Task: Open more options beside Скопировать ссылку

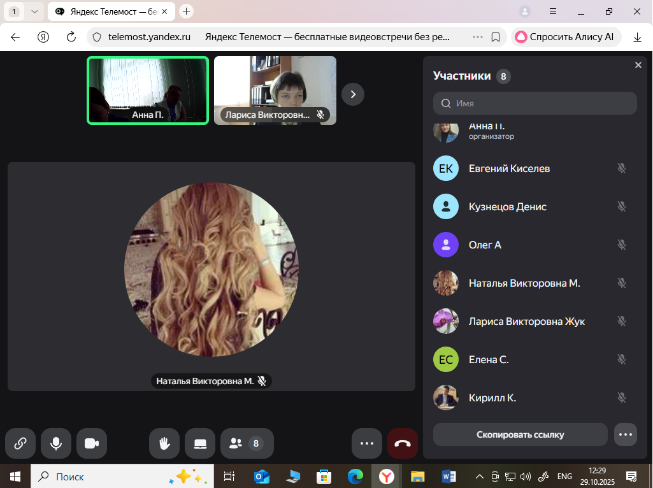Action: point(626,434)
